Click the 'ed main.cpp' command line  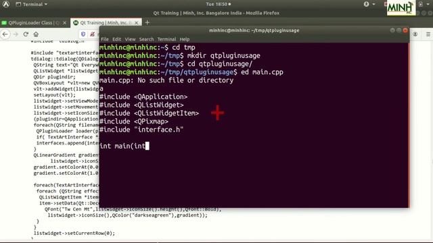(191, 72)
